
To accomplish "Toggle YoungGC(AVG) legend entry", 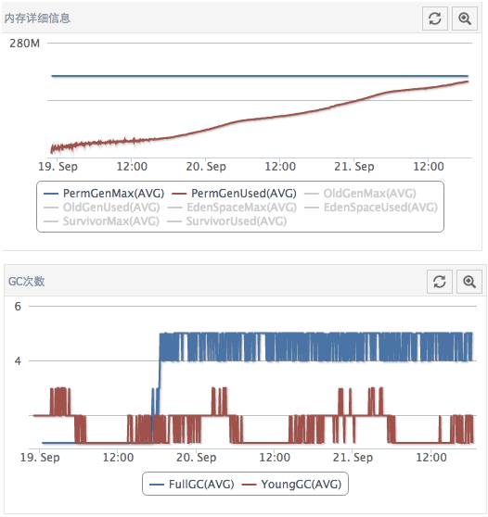I will click(291, 484).
